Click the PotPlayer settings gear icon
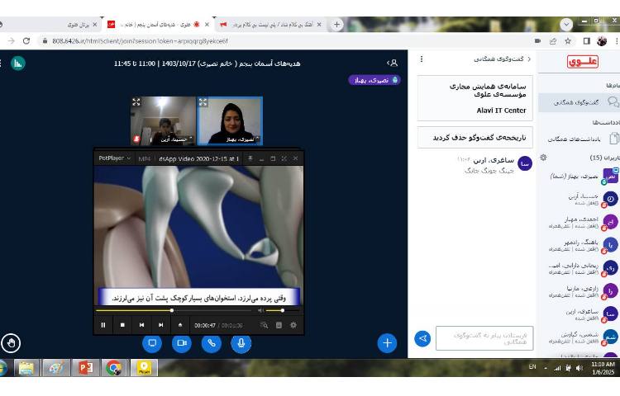 pyautogui.click(x=293, y=325)
